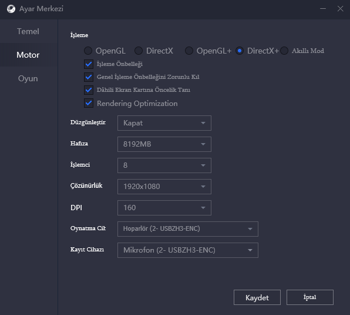Choose the OpenGL+ rendering option
350x315 pixels.
pos(189,51)
